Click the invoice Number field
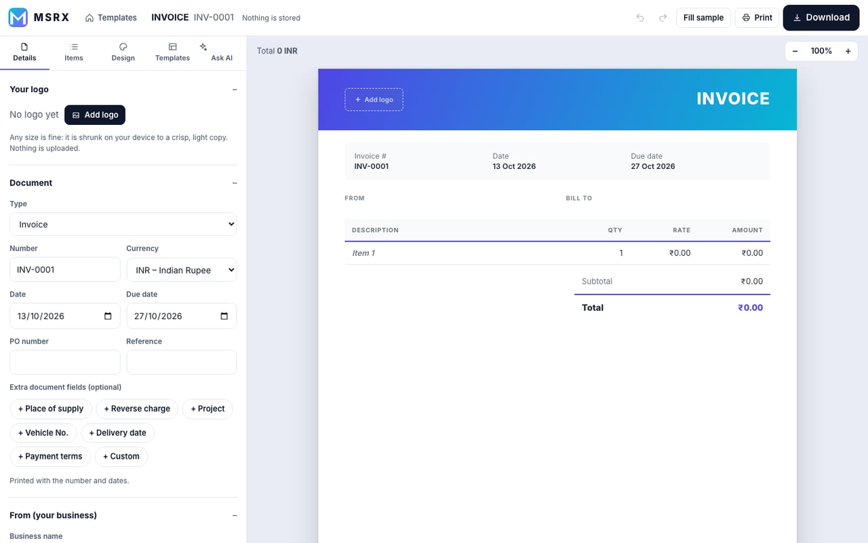Screen dimensions: 868x543 (x=65, y=269)
